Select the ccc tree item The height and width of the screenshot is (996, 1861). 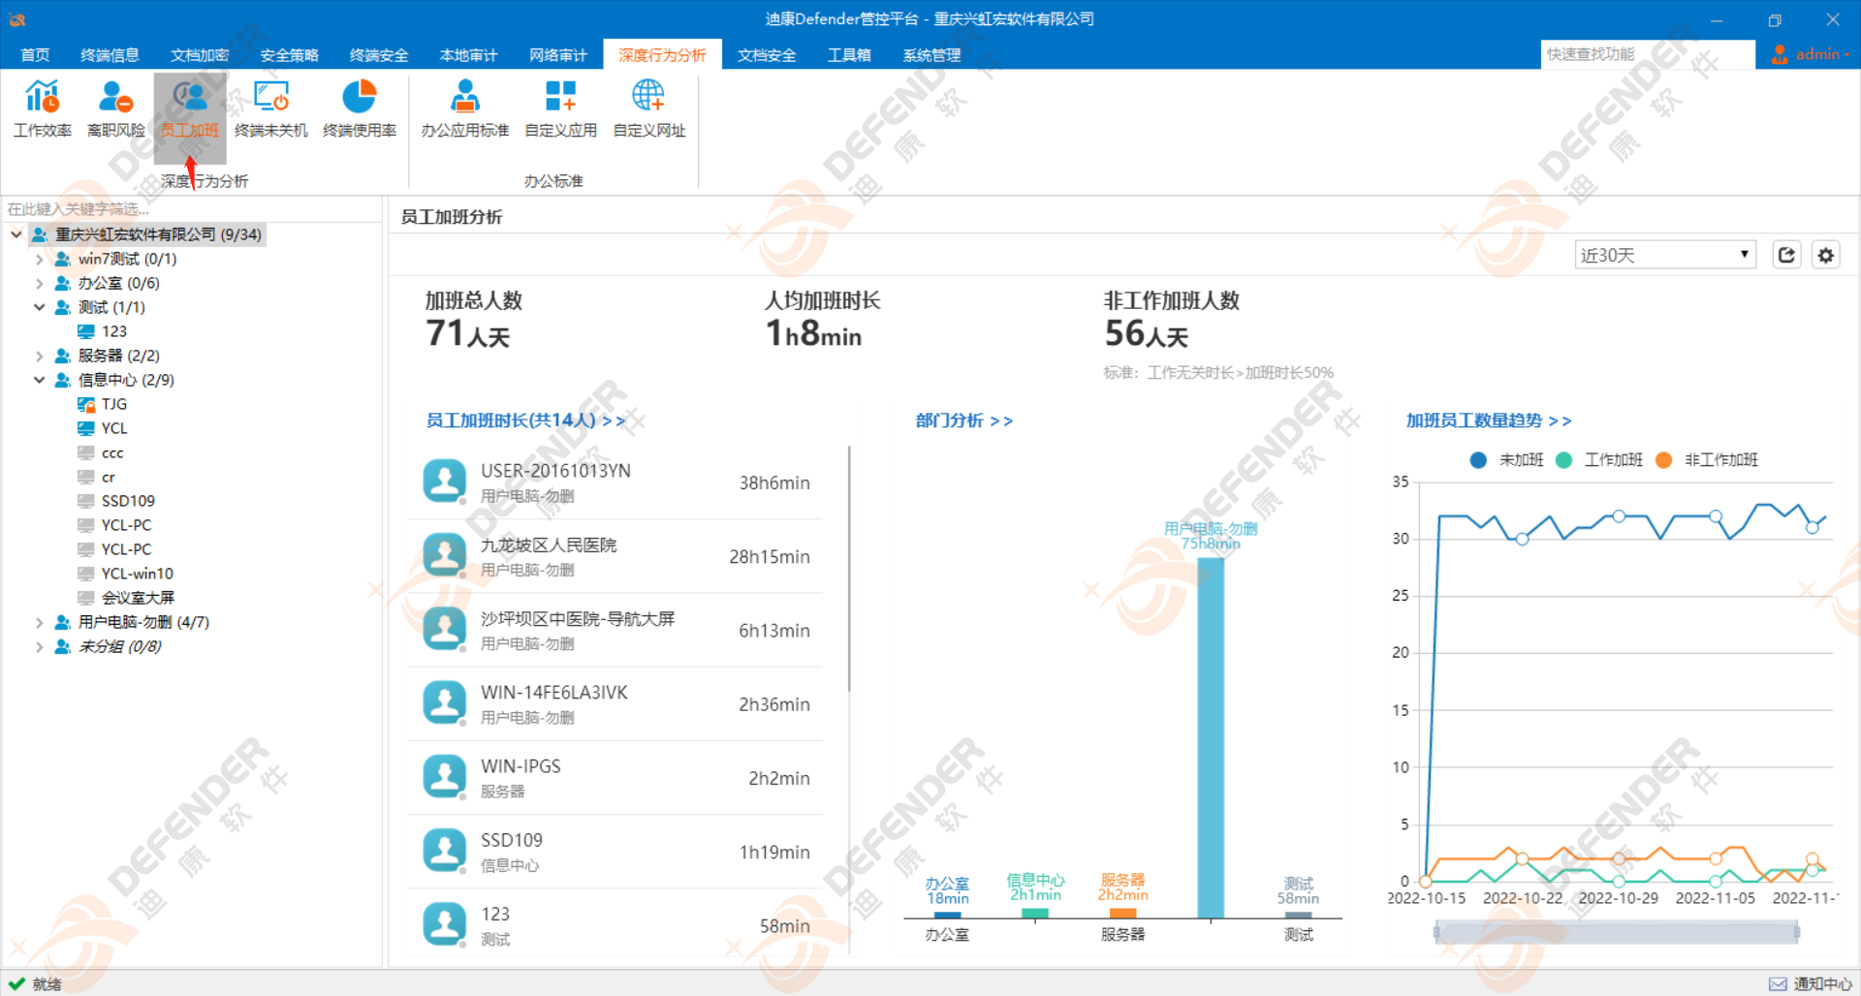tap(112, 452)
